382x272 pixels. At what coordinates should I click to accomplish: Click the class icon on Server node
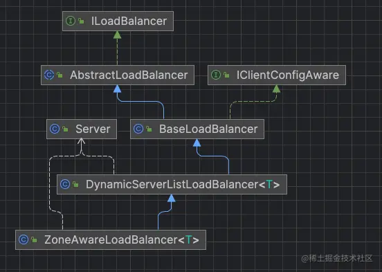tap(55, 129)
